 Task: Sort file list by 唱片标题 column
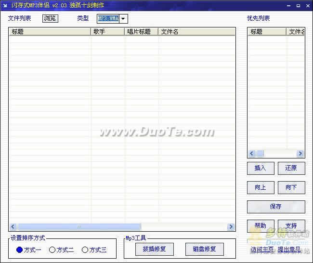[142, 32]
